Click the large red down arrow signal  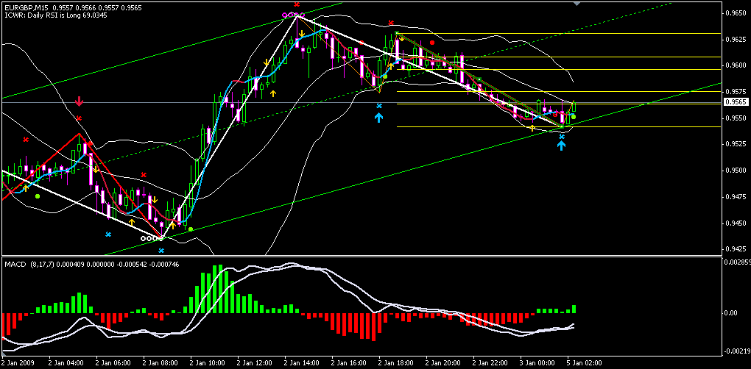coord(79,101)
